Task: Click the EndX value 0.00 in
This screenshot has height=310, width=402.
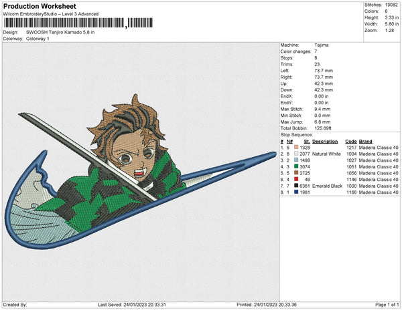Action: tap(321, 96)
